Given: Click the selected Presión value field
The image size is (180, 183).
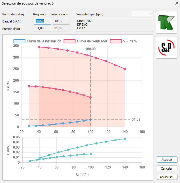Looking at the screenshot, I should tap(61, 28).
